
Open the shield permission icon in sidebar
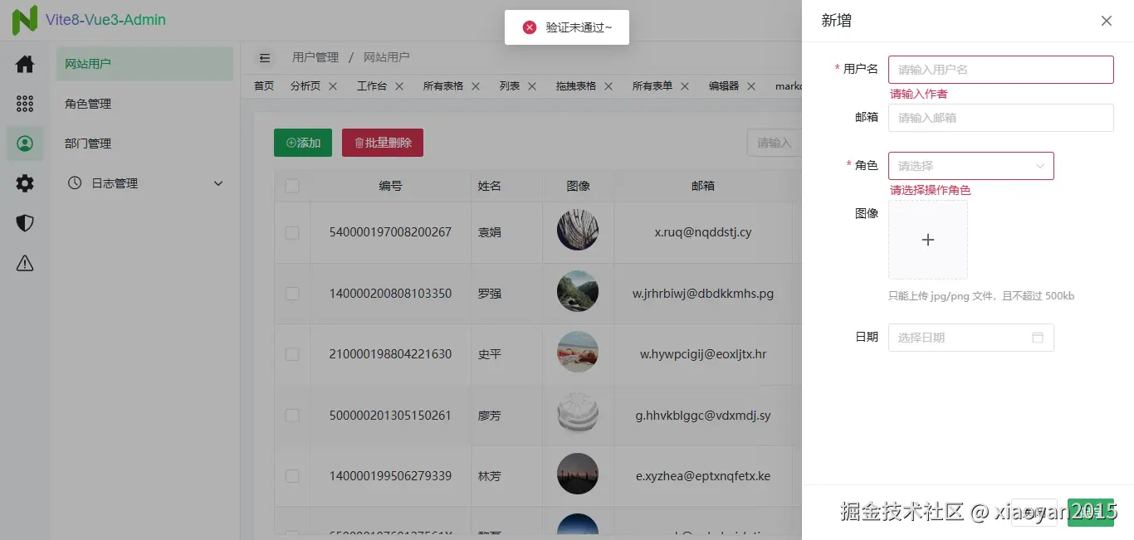pyautogui.click(x=25, y=223)
